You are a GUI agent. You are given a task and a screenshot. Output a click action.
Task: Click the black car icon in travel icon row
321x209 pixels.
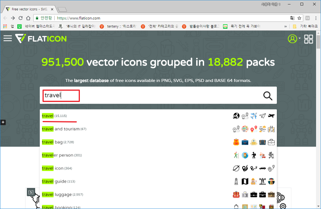point(262,168)
